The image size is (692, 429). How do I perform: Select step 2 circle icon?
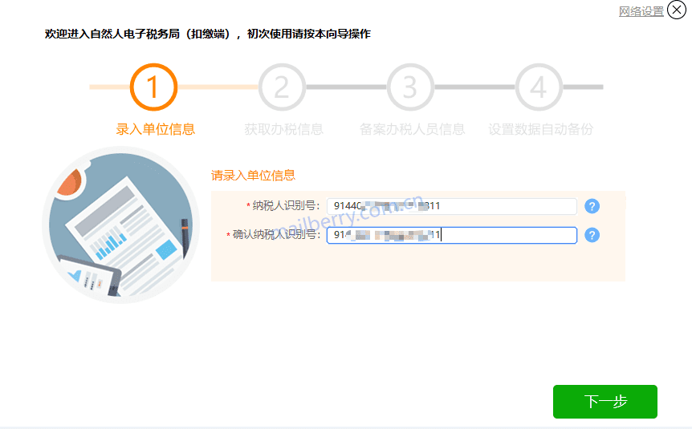(282, 87)
